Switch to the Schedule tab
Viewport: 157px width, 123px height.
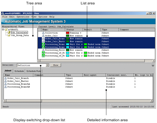pos(19,71)
